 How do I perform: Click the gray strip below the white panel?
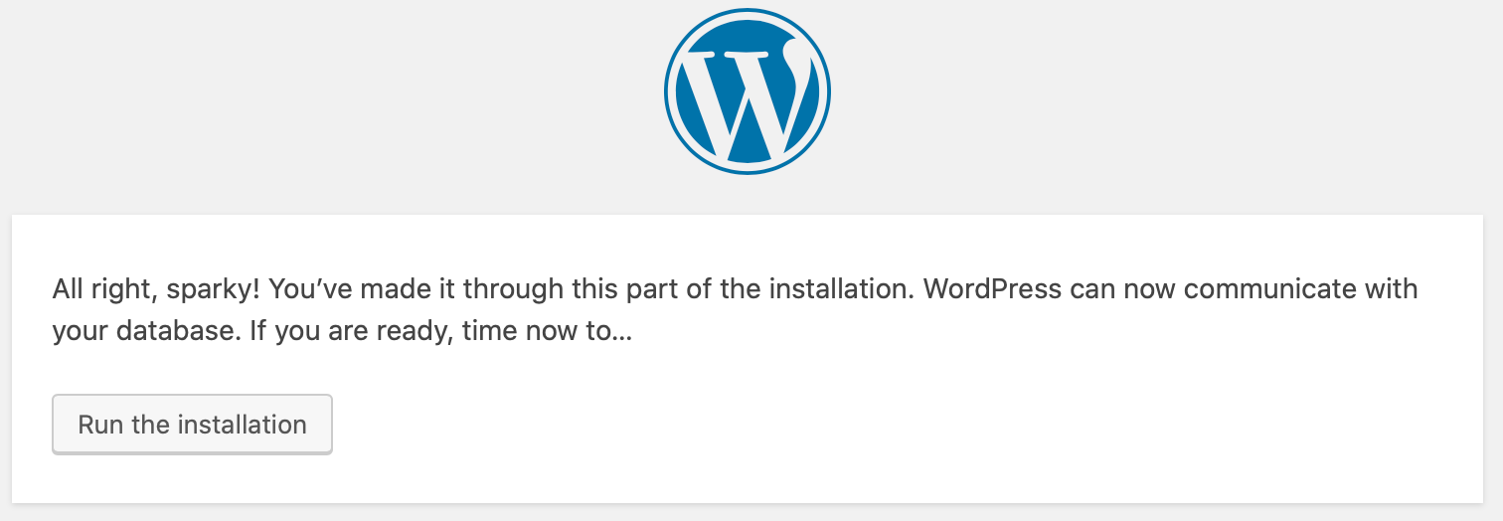click(x=751, y=512)
